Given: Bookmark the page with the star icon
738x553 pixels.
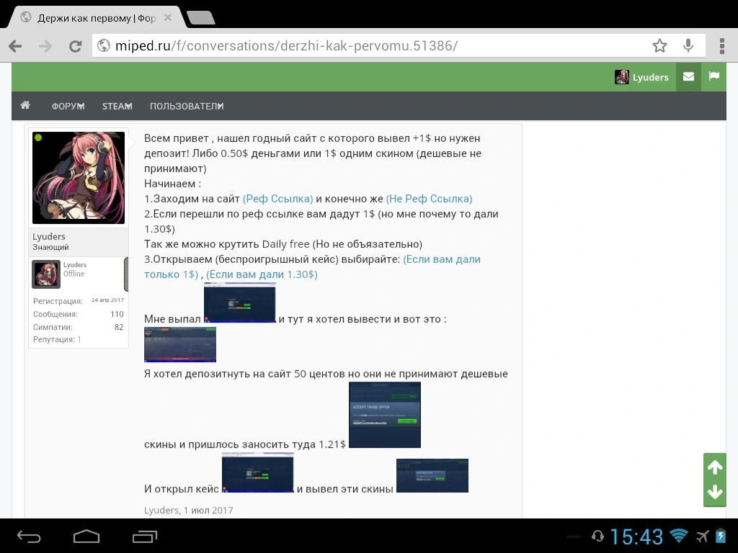Looking at the screenshot, I should pos(659,45).
